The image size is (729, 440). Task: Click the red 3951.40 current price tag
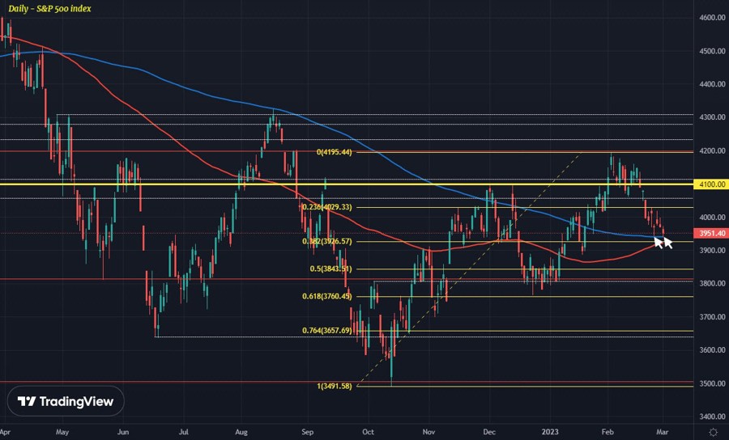[x=711, y=234]
